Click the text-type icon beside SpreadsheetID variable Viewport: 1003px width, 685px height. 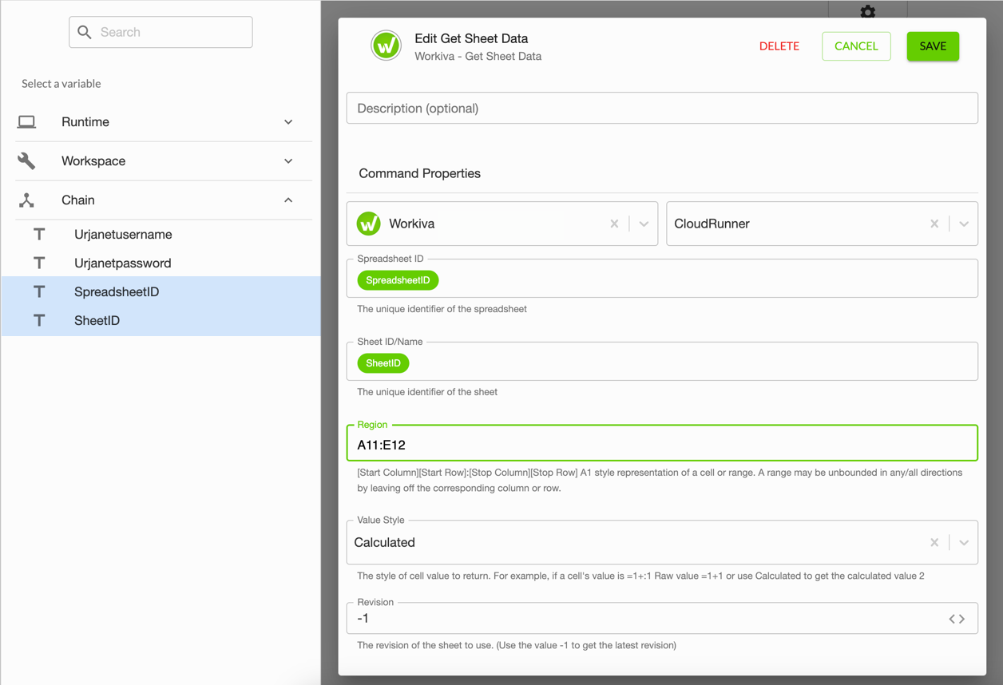tap(39, 292)
